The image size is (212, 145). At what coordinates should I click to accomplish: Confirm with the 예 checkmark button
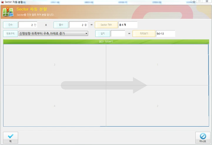point(11,138)
